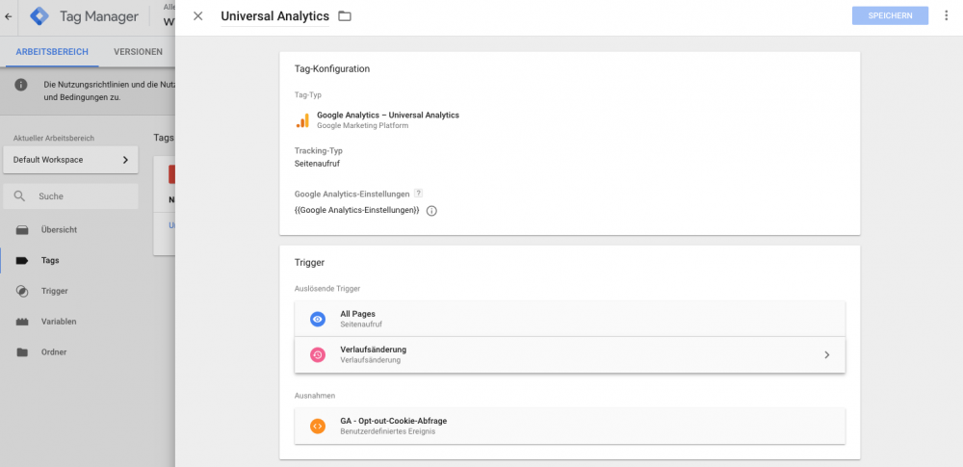
Task: Click info icon beside settings variable
Action: click(431, 211)
